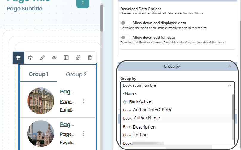Enable Allow download displayed data switch

pyautogui.click(x=125, y=23)
